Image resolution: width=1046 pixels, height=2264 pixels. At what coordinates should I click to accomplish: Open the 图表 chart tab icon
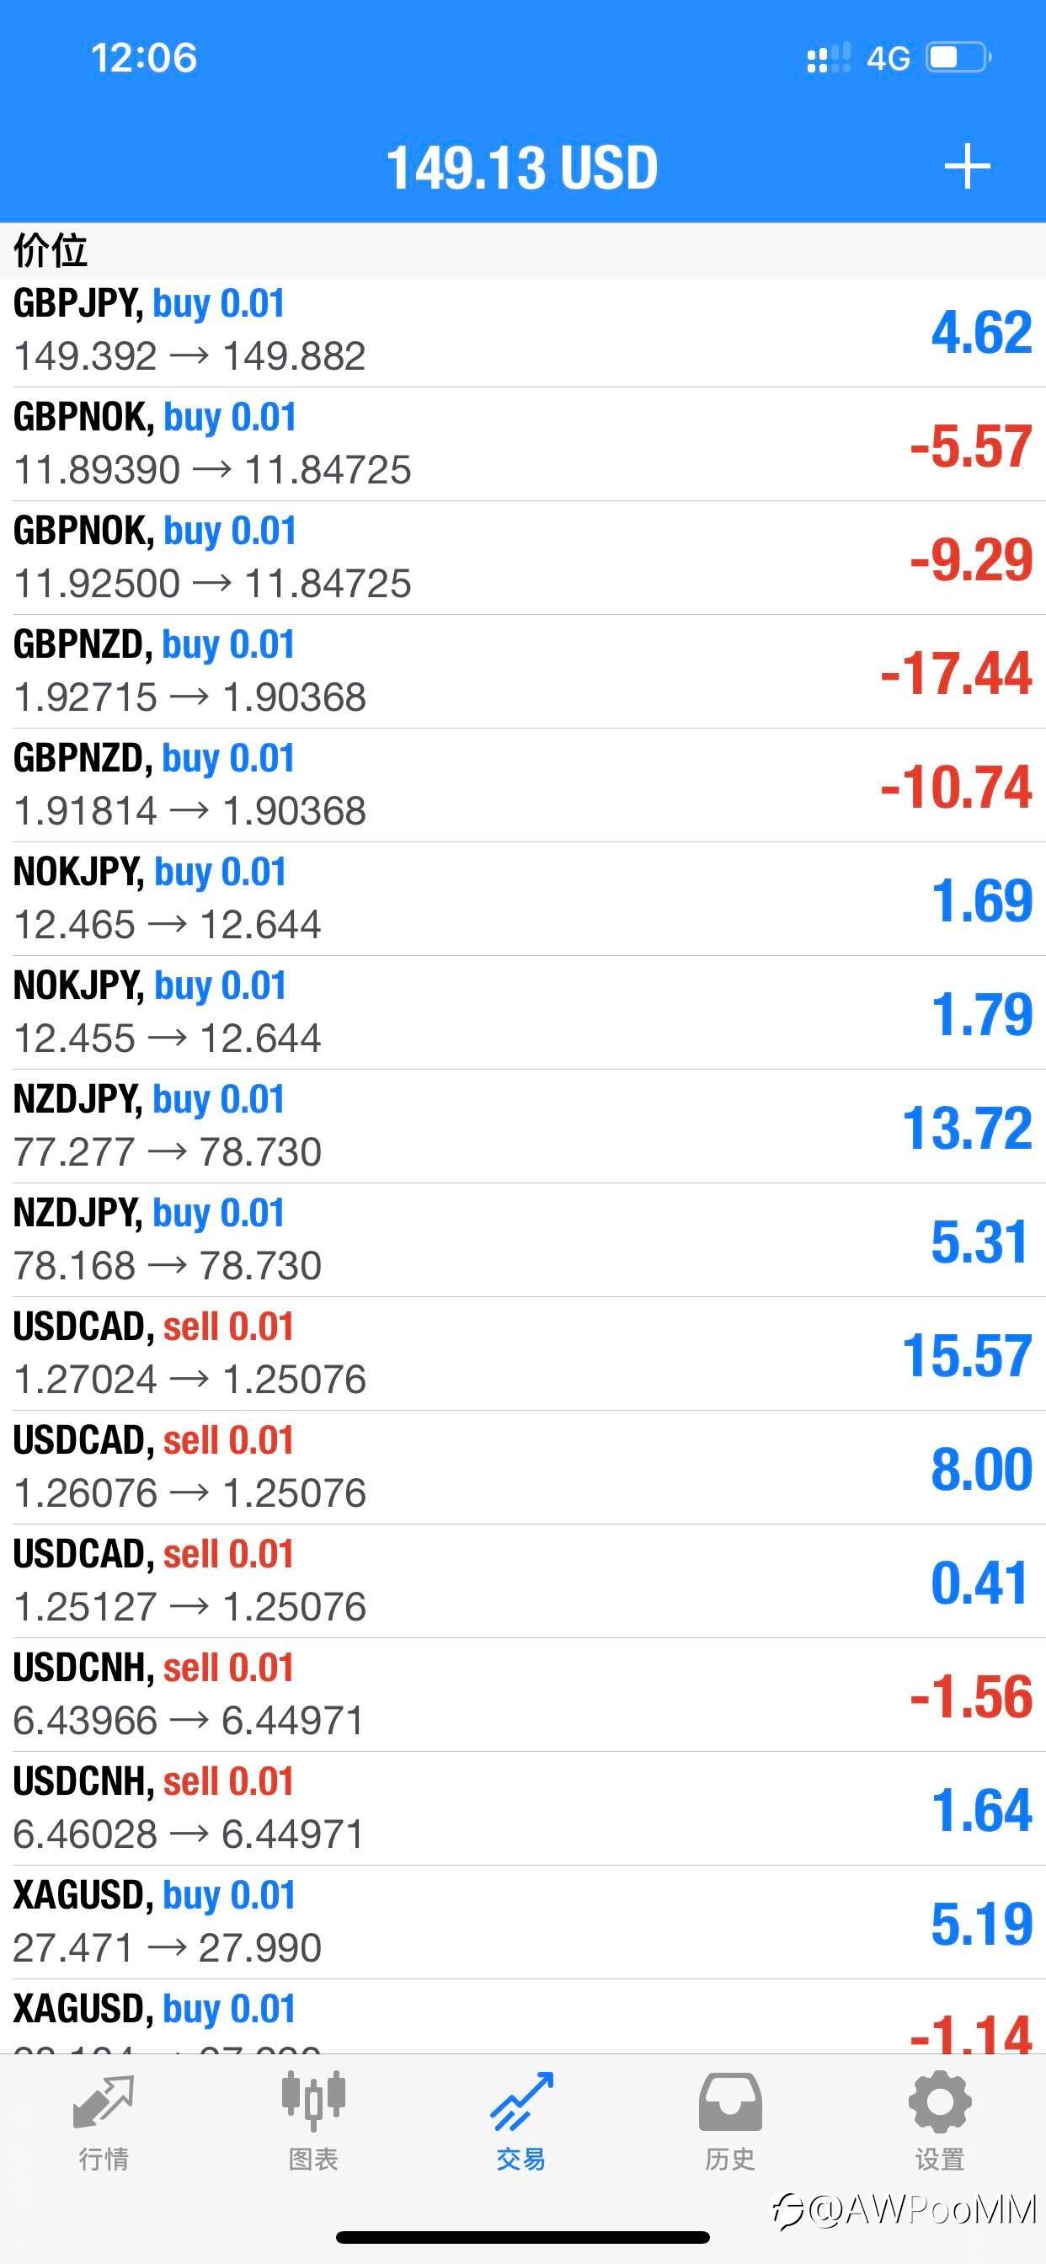[313, 2101]
